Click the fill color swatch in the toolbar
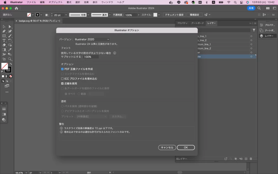 (x=4, y=66)
